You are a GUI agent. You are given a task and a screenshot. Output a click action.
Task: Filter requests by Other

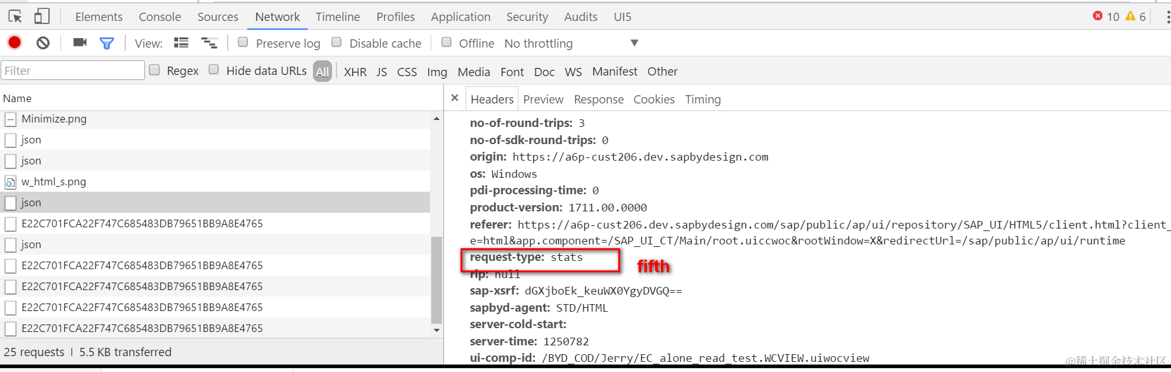[662, 72]
